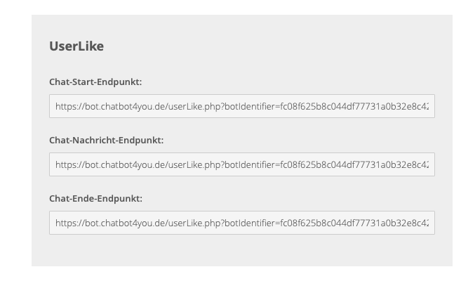Viewport: 468px width, 293px height.
Task: Click botIdentifier text in Chat-Nachricht field
Action: tap(251, 164)
